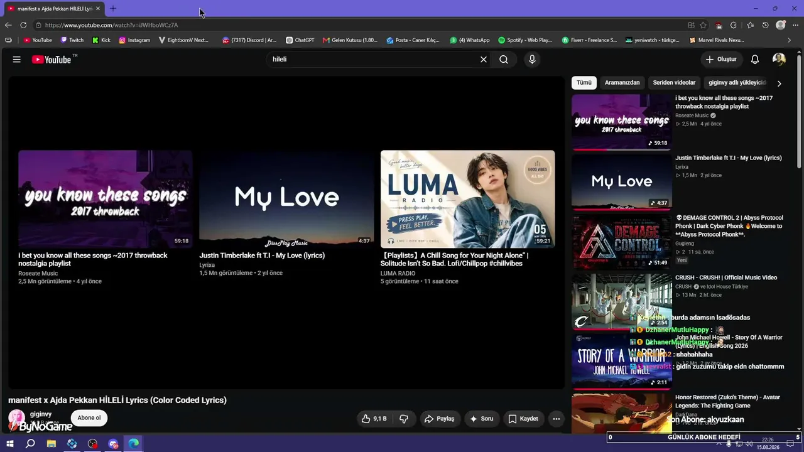This screenshot has height=452, width=804.
Task: Select the Seriden videolar filter chip
Action: 674,83
